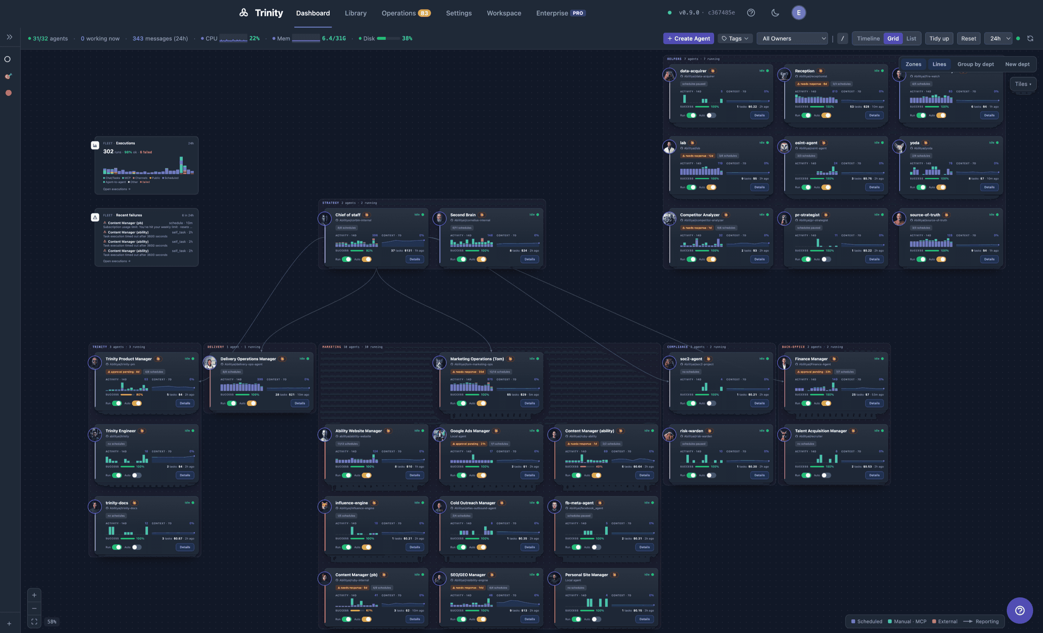
Task: Click the Tidy up button
Action: [x=939, y=38]
